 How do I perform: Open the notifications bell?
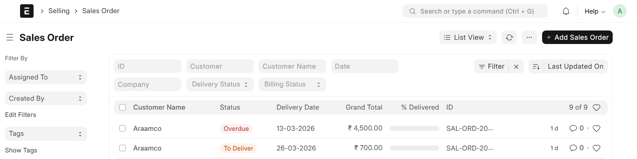click(x=566, y=11)
